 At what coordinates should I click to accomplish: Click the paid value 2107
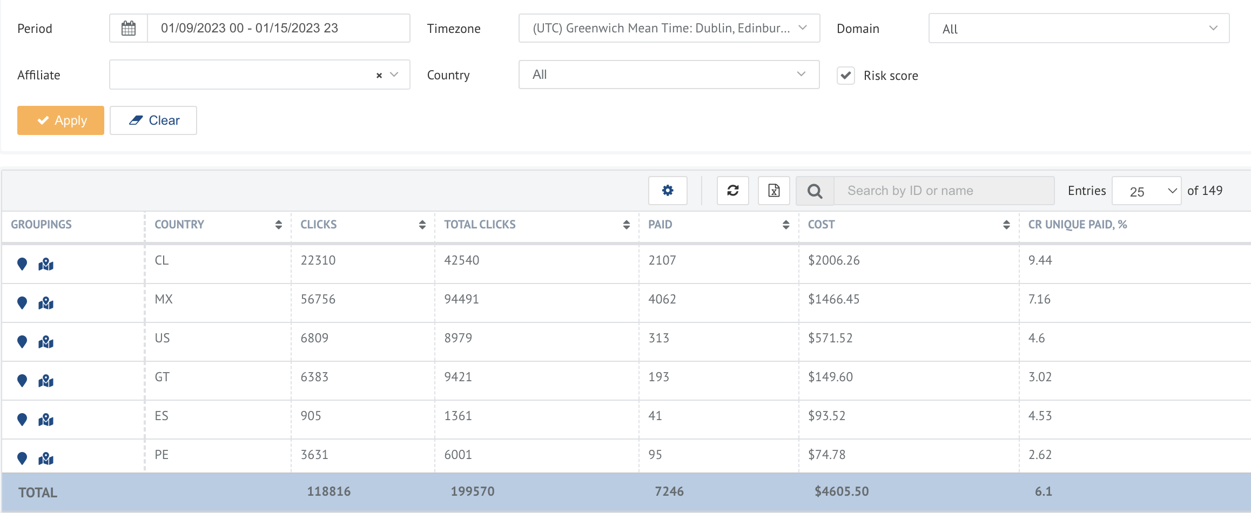(662, 260)
